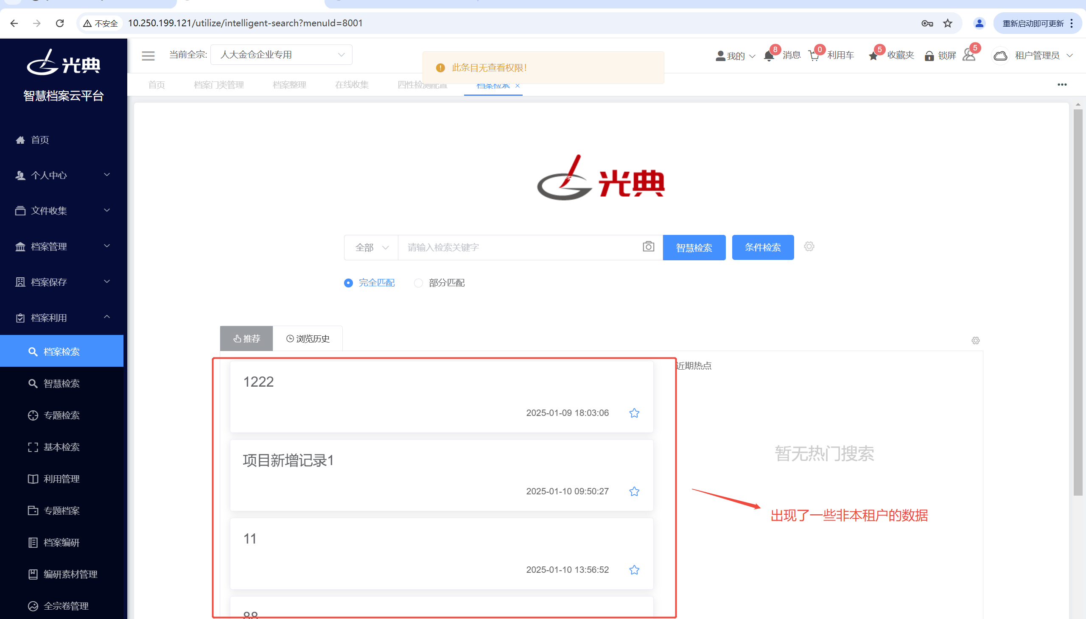The height and width of the screenshot is (619, 1086).
Task: Click the 智慧检索 search button
Action: click(x=694, y=248)
